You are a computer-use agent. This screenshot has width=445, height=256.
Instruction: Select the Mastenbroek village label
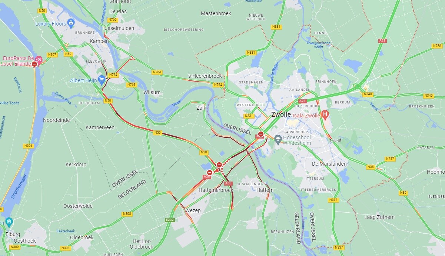tap(216, 13)
